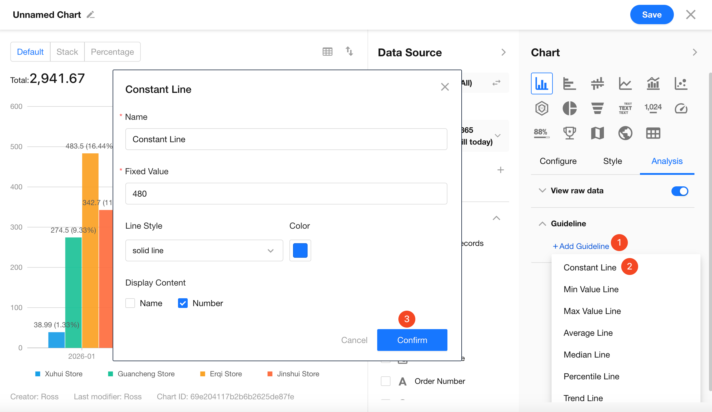Image resolution: width=712 pixels, height=412 pixels.
Task: Pick the gauge chart type icon
Action: (681, 108)
